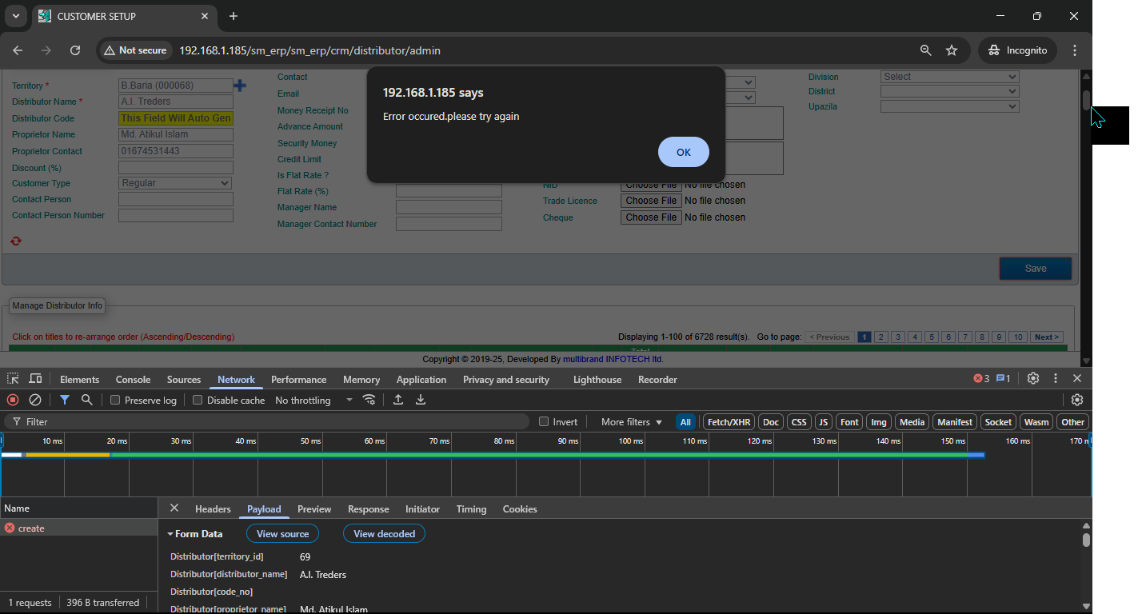The width and height of the screenshot is (1138, 614).
Task: Open the Console panel tab
Action: click(x=133, y=380)
